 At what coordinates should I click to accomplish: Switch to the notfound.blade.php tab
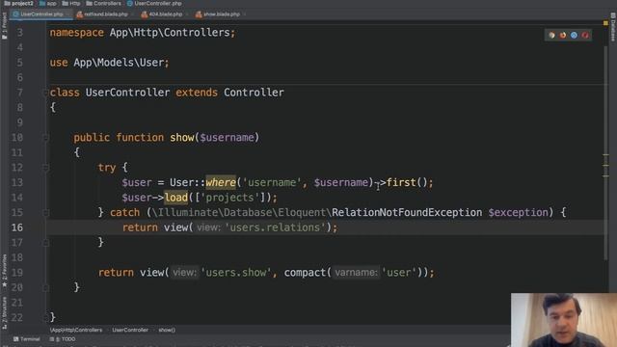click(x=106, y=14)
